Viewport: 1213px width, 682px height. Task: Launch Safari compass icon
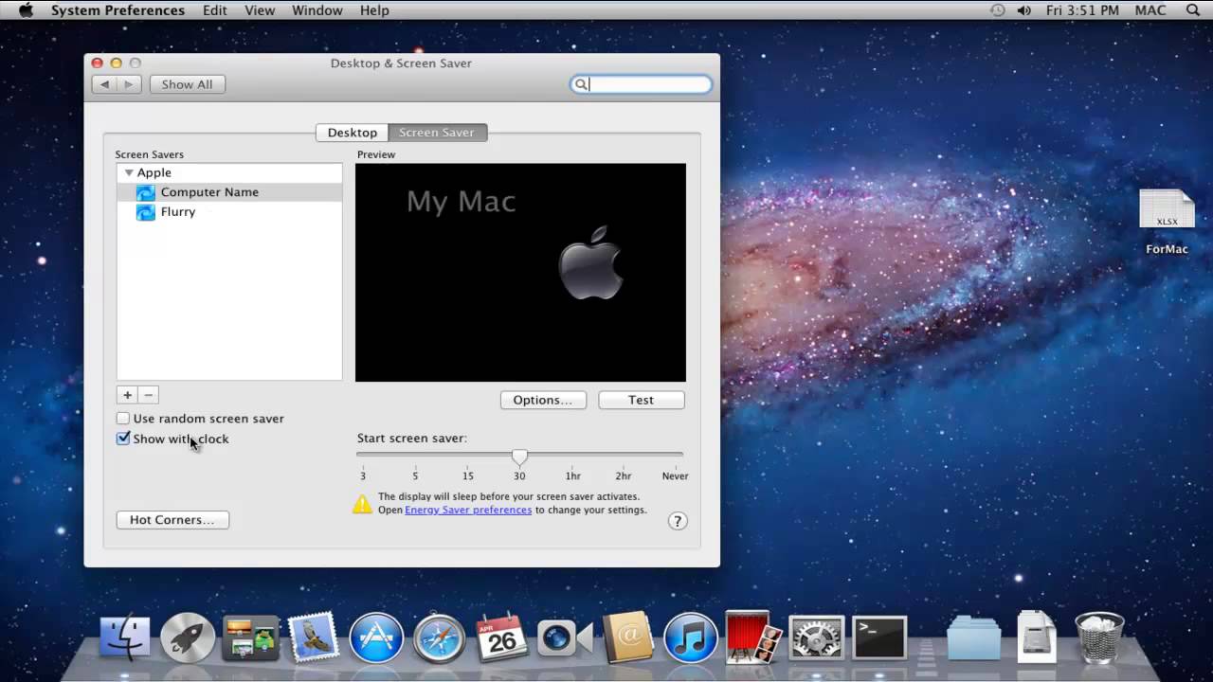(439, 638)
